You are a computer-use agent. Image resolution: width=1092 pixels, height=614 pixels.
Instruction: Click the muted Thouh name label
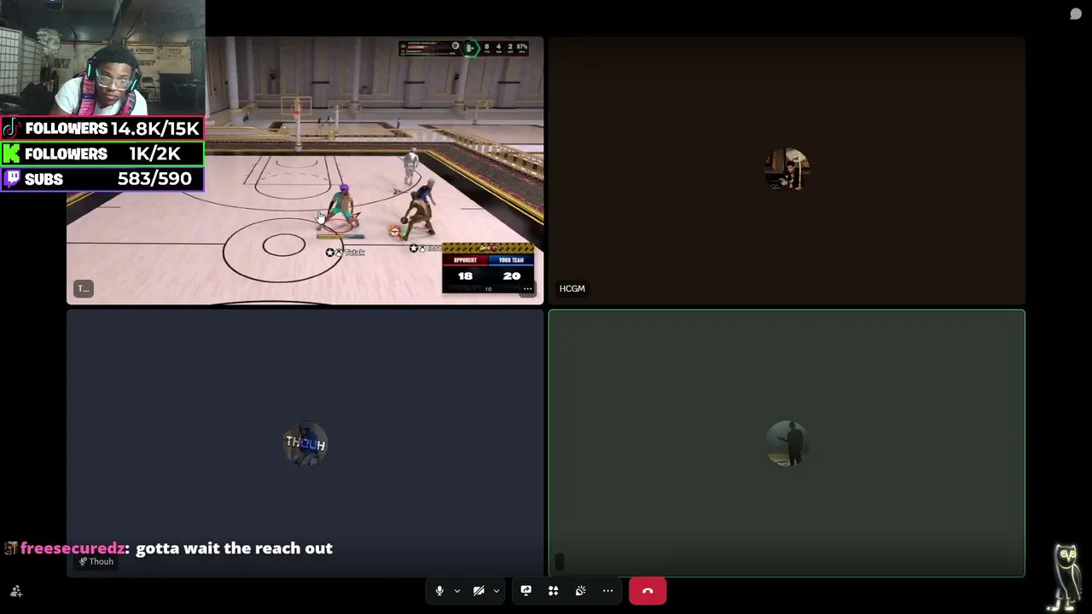click(x=96, y=561)
